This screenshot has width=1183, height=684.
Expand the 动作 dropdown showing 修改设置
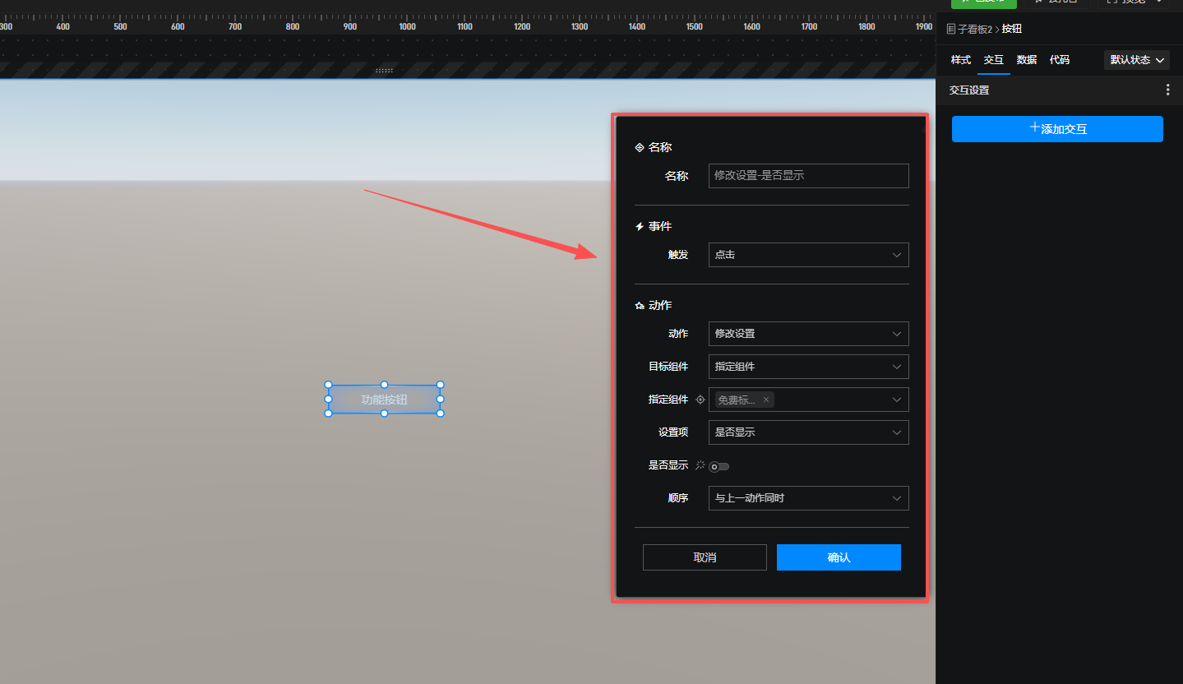pos(808,334)
